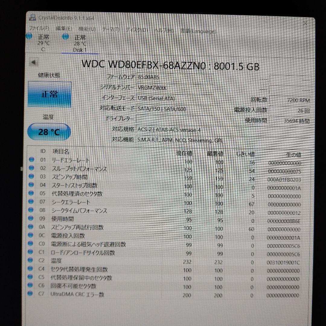Click the back arrow to view previous disk
The width and height of the screenshot is (326, 326).
(33, 63)
